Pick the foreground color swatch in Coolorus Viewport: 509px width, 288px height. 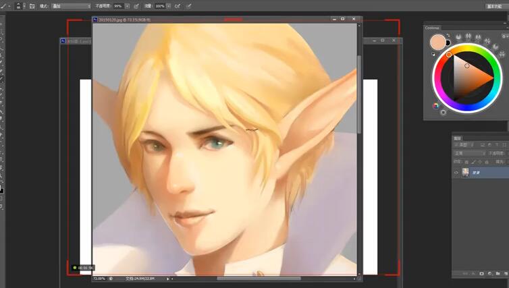click(x=437, y=42)
